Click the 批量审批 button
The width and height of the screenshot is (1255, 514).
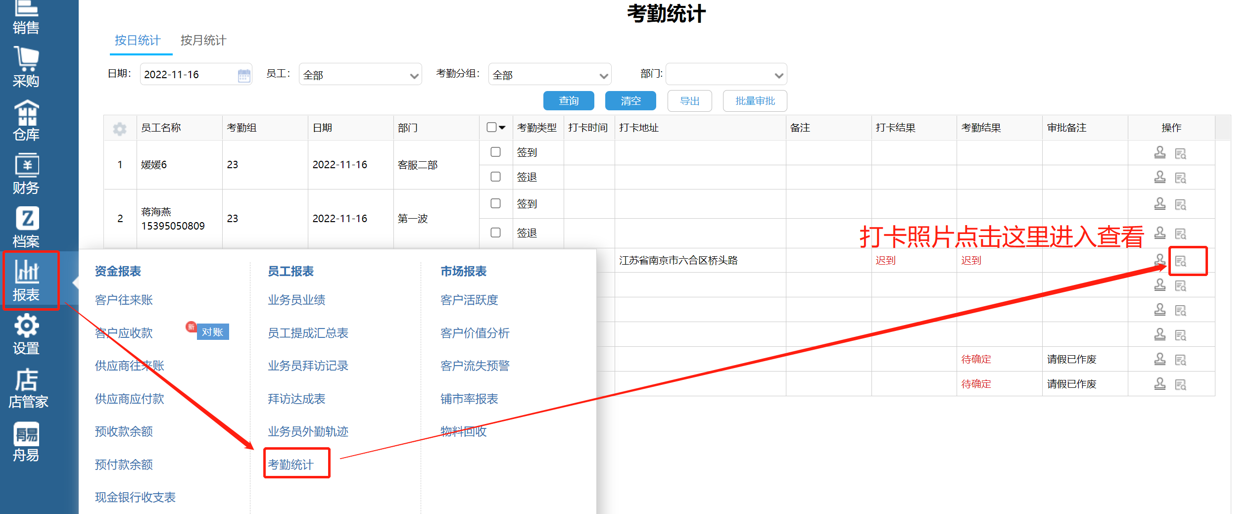point(755,100)
